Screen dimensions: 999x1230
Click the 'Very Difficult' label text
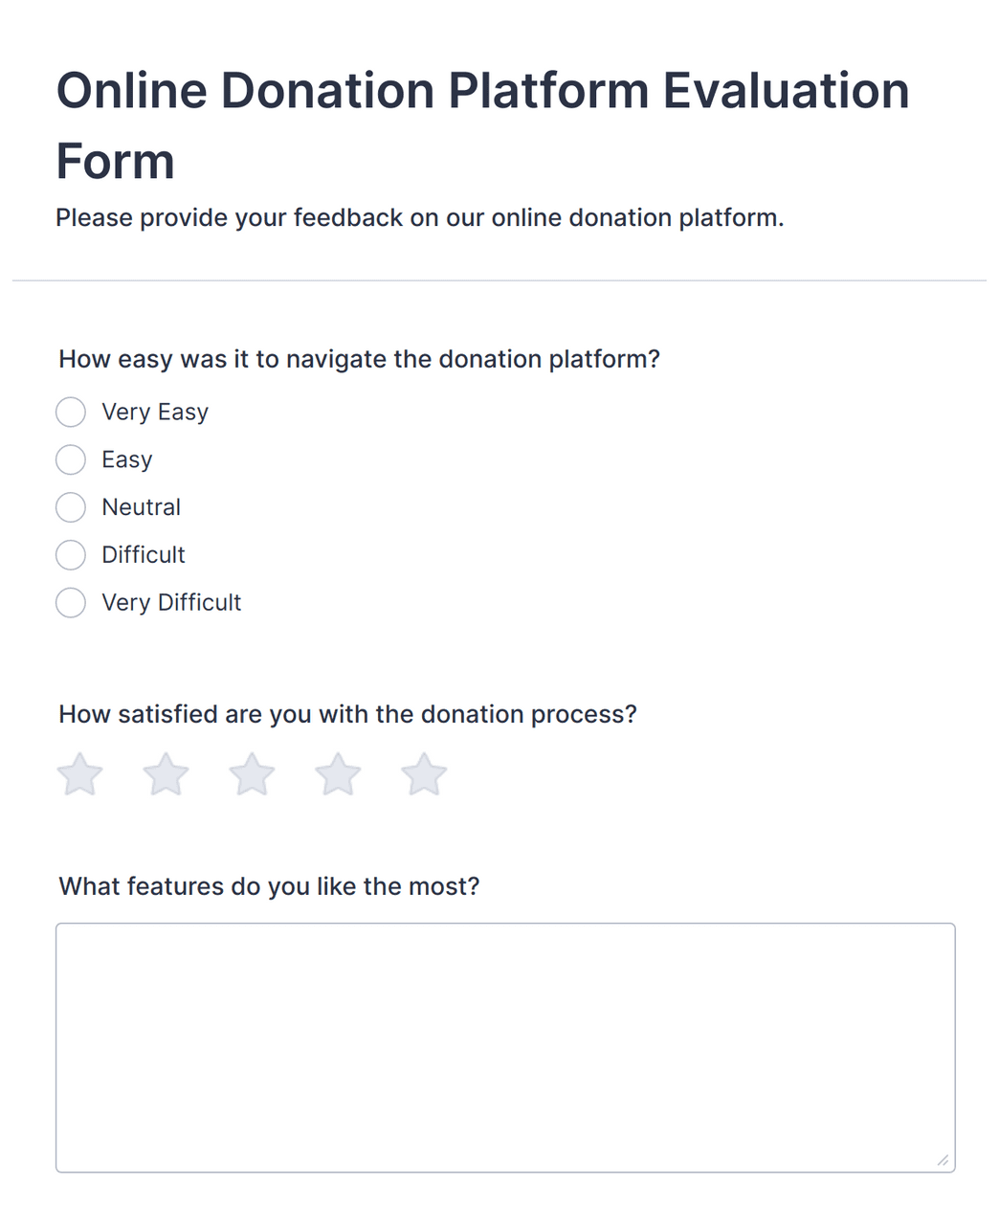coord(171,603)
